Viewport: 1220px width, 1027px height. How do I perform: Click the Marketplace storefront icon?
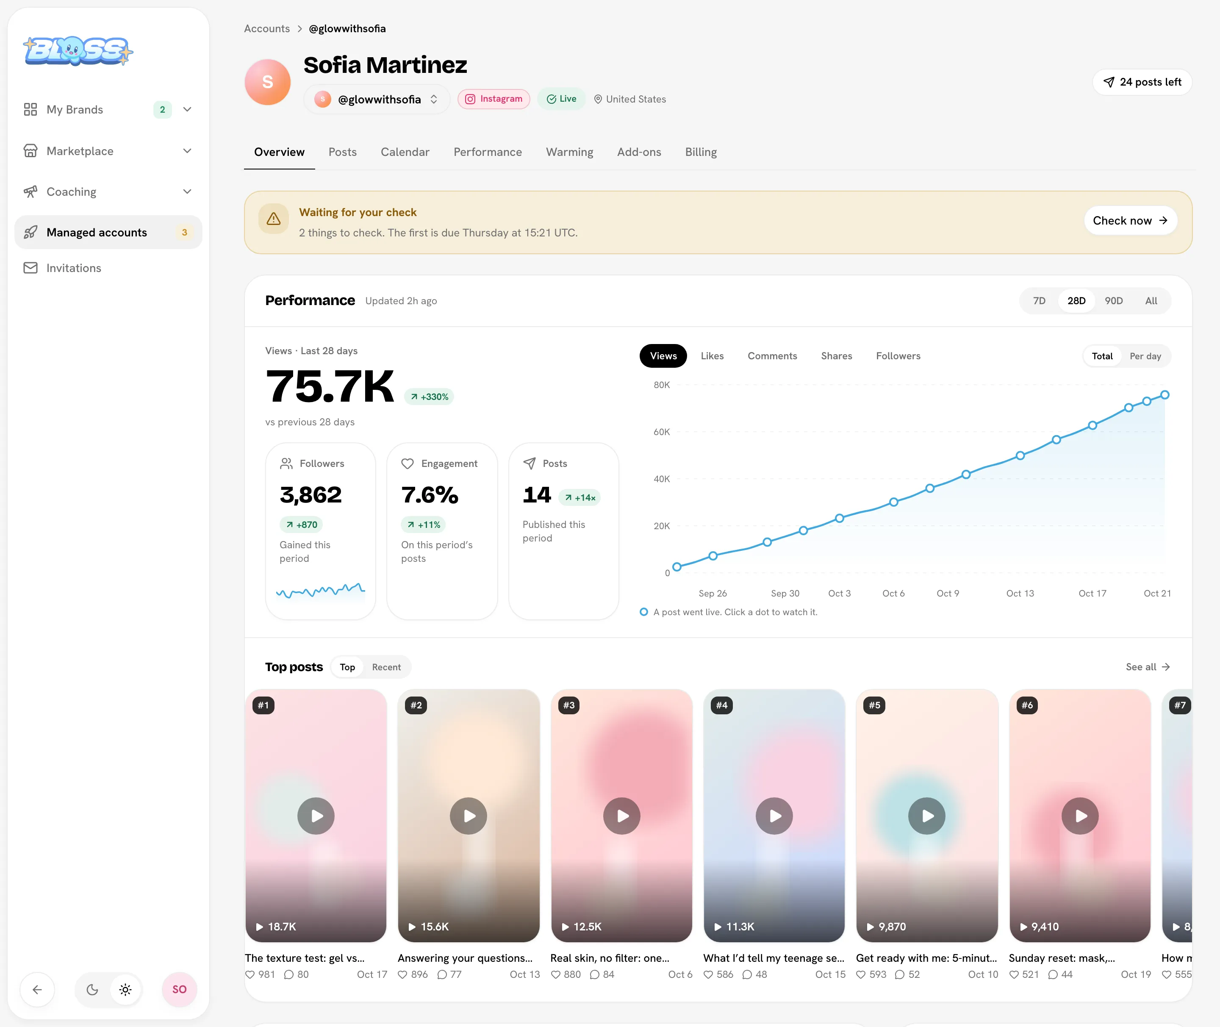pos(30,151)
